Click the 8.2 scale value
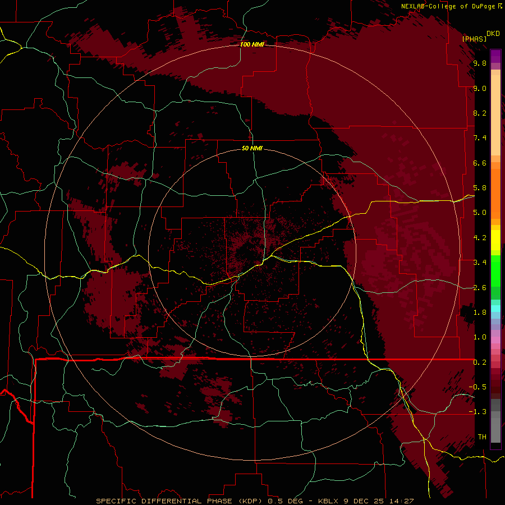This screenshot has height=505, width=505. click(480, 113)
